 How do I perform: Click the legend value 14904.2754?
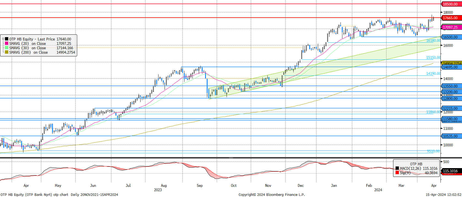66,52
